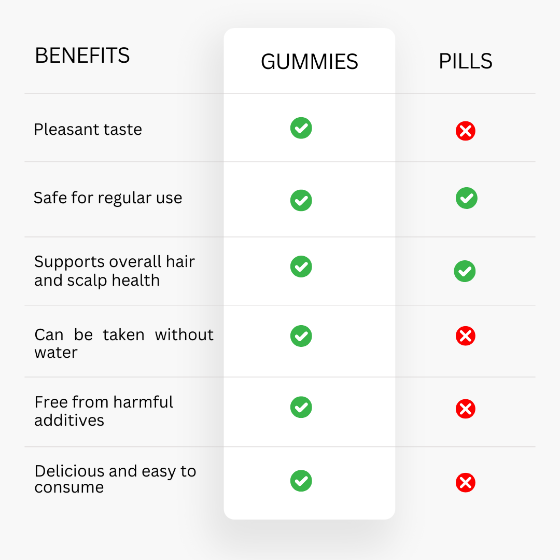Select Gummies checkmark for Safe for regular use

pyautogui.click(x=301, y=200)
